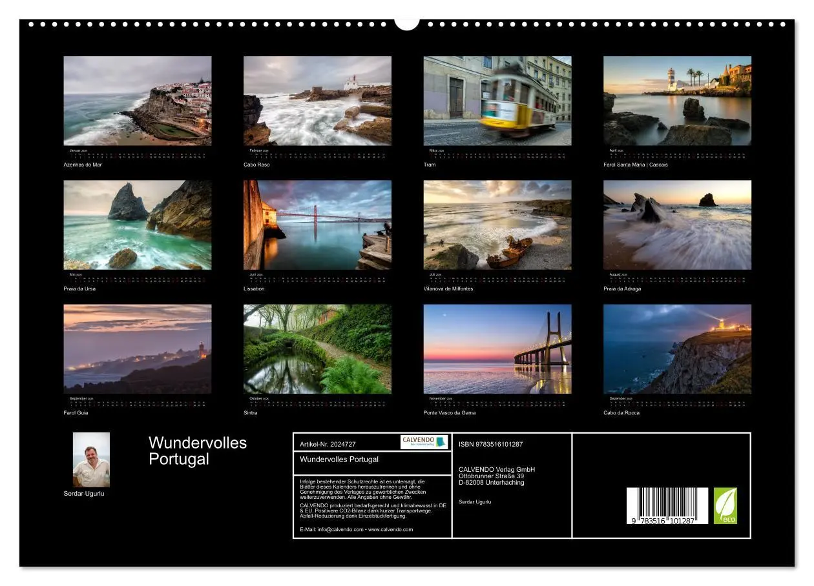814x586 pixels.
Task: Click the 'Tram' caption
Action: 430,165
